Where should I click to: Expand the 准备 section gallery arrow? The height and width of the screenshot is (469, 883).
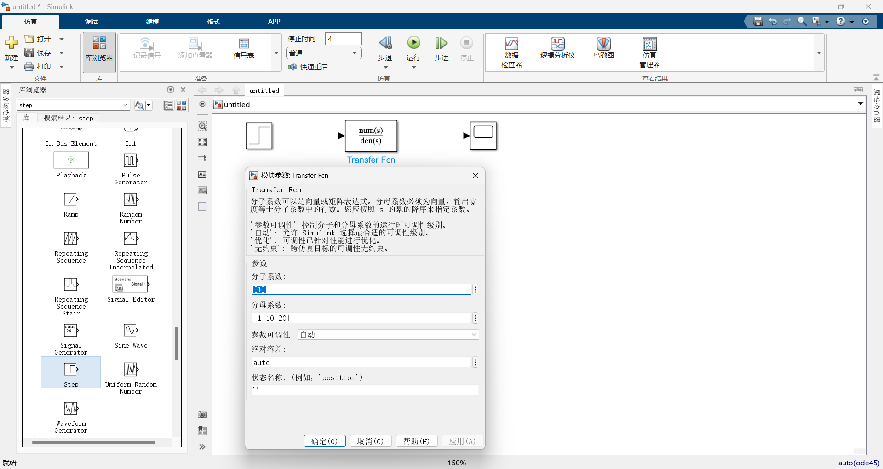(x=276, y=53)
